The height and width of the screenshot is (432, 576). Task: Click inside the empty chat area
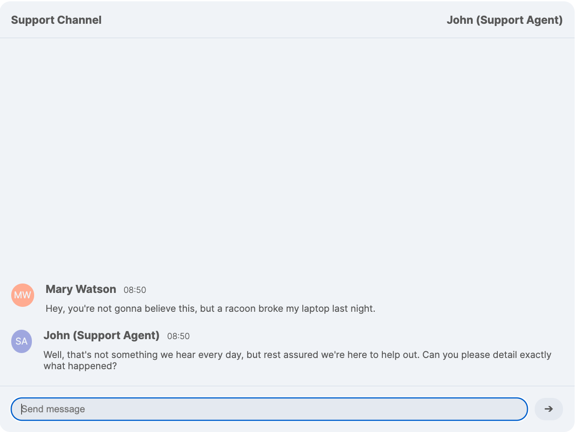[288, 157]
